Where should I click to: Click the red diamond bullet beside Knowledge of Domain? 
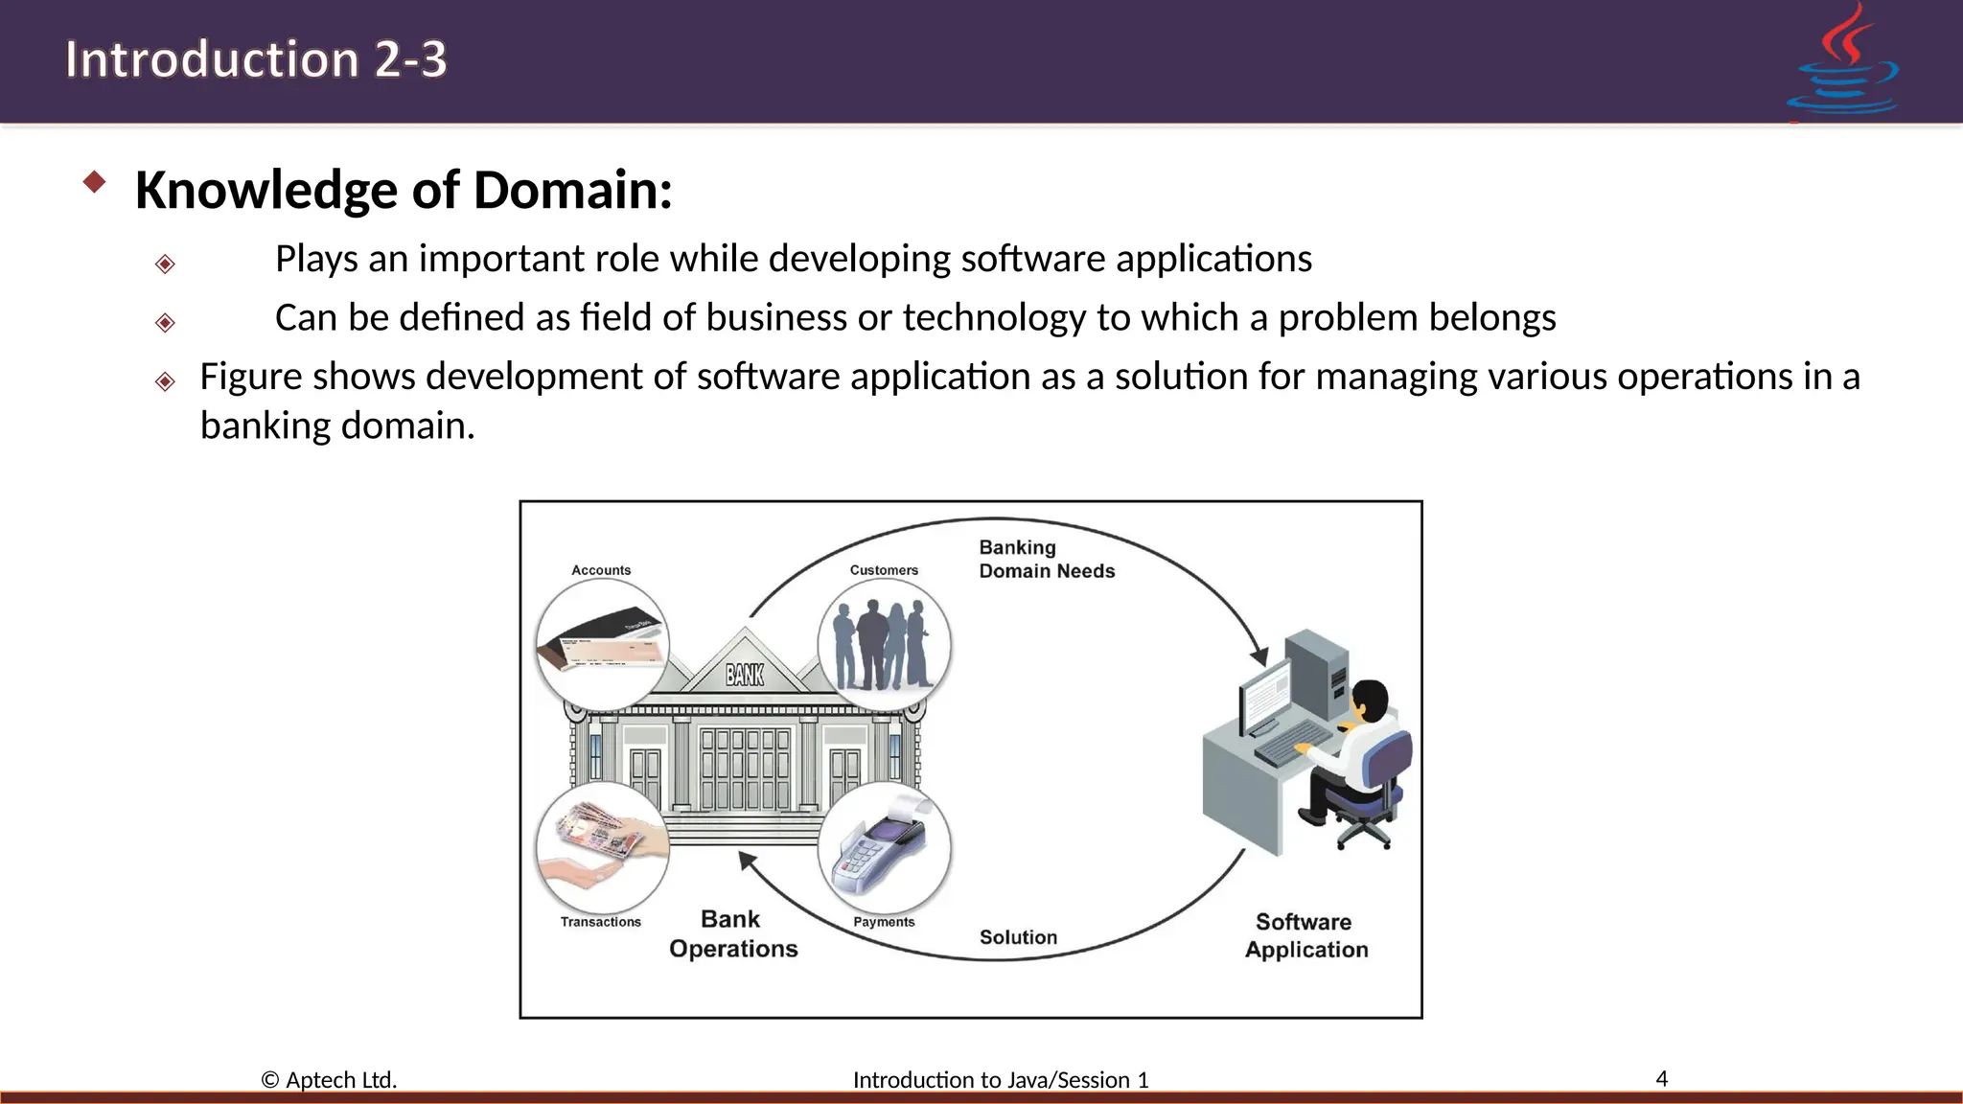pyautogui.click(x=94, y=182)
